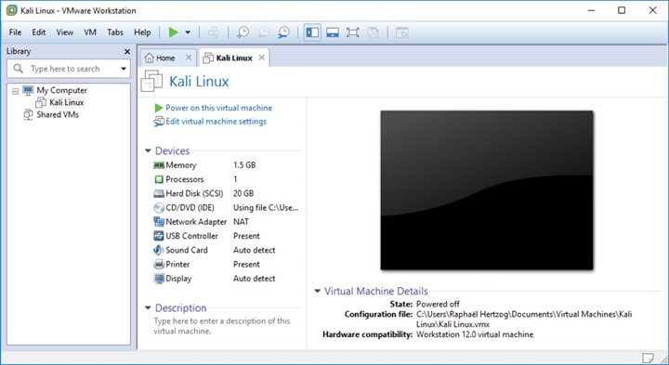
Task: Collapse the Devices section
Action: coord(148,151)
